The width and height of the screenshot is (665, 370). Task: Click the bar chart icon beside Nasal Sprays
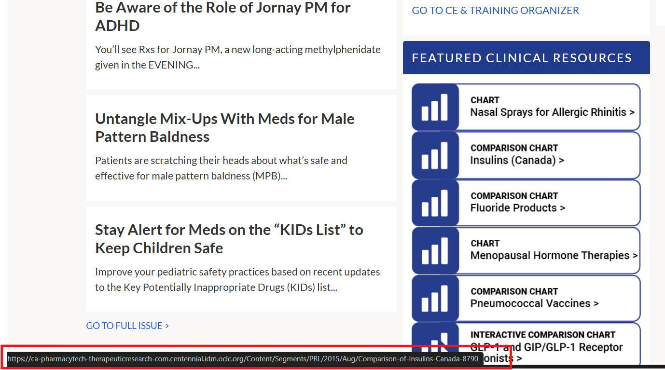click(x=435, y=107)
